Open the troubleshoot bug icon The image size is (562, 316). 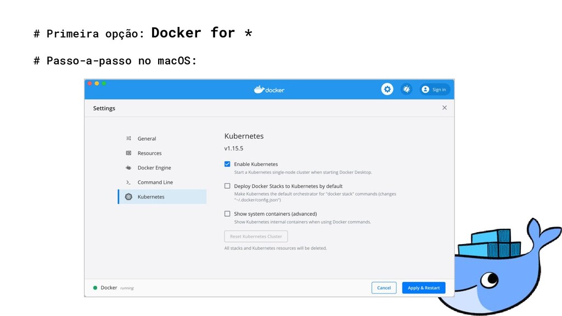[x=407, y=89]
